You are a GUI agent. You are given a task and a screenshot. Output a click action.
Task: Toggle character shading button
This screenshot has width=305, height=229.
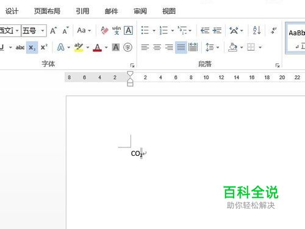(x=116, y=48)
